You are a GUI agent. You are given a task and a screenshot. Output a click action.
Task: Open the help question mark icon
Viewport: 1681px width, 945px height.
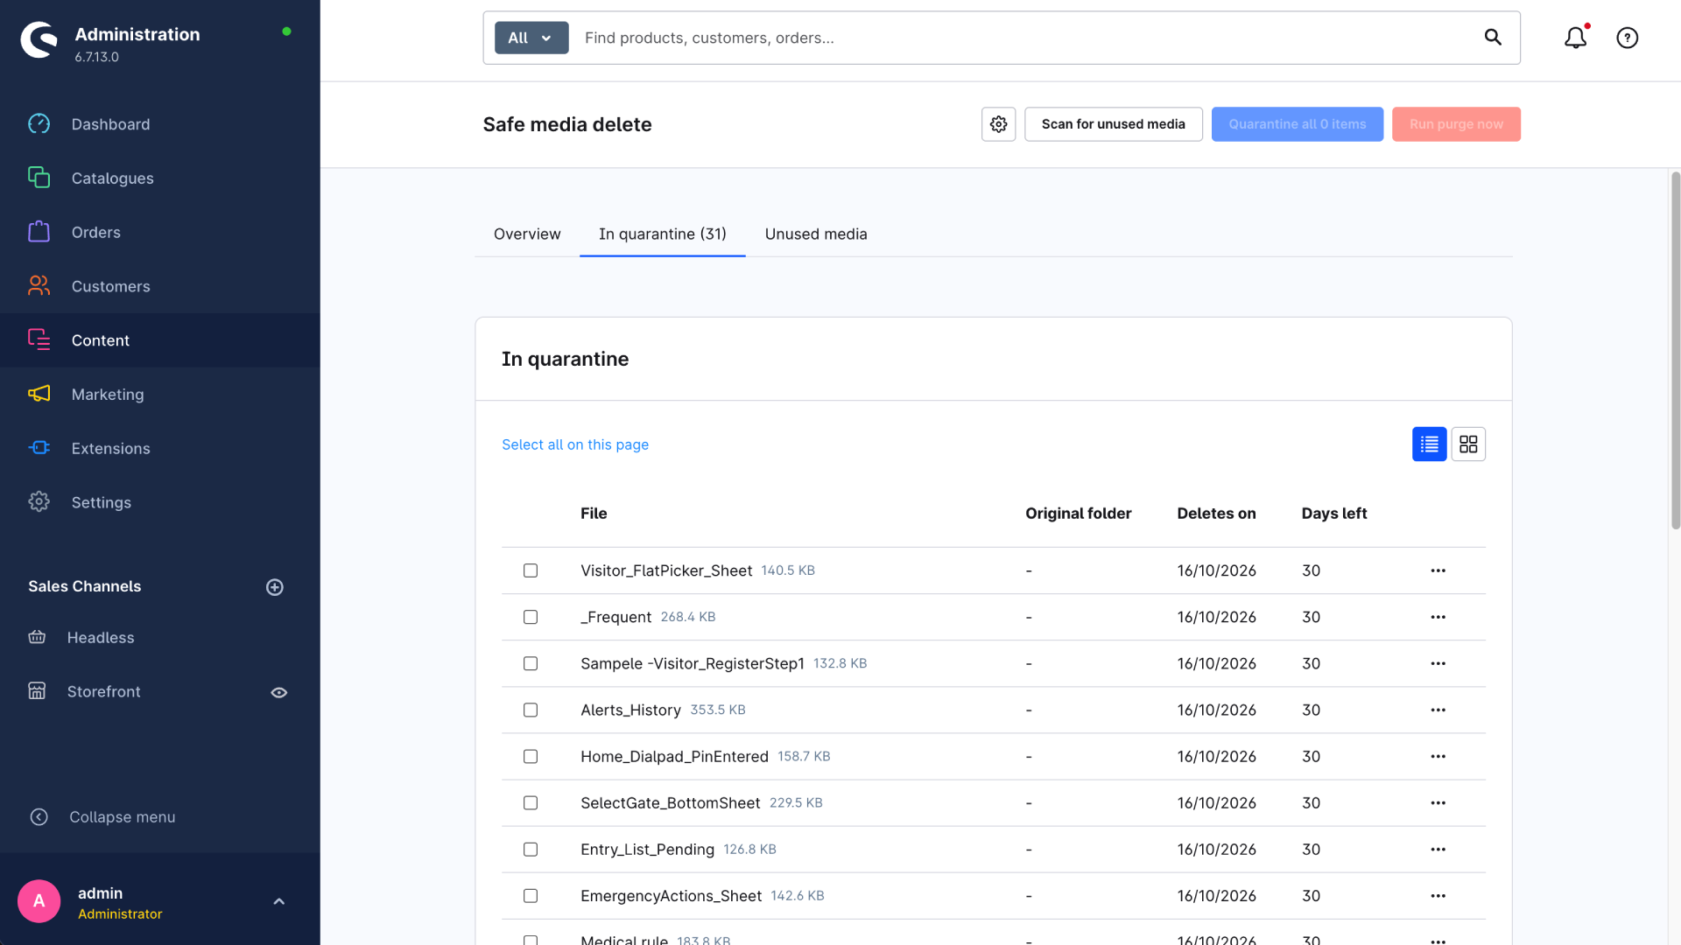tap(1627, 38)
